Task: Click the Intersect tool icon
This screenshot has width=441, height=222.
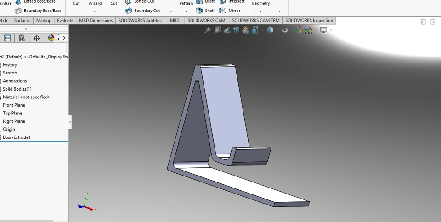Action: coord(223,2)
